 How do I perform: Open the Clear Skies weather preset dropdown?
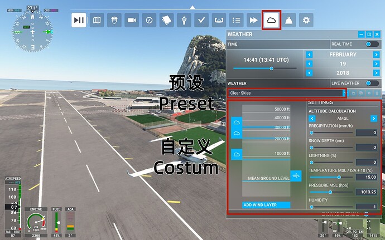[286, 93]
